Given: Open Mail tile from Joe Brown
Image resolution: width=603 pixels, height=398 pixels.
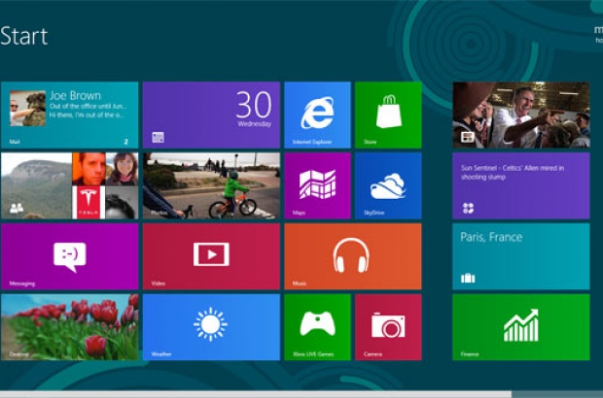Looking at the screenshot, I should click(69, 115).
